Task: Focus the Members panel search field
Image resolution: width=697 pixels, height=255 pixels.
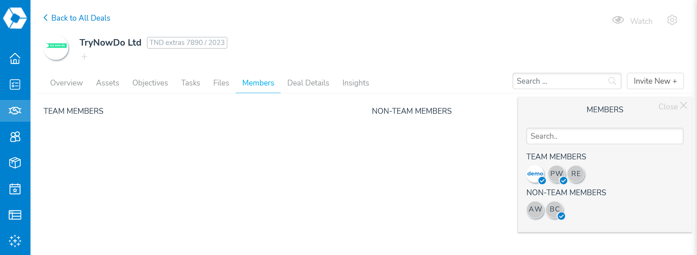Action: point(605,136)
